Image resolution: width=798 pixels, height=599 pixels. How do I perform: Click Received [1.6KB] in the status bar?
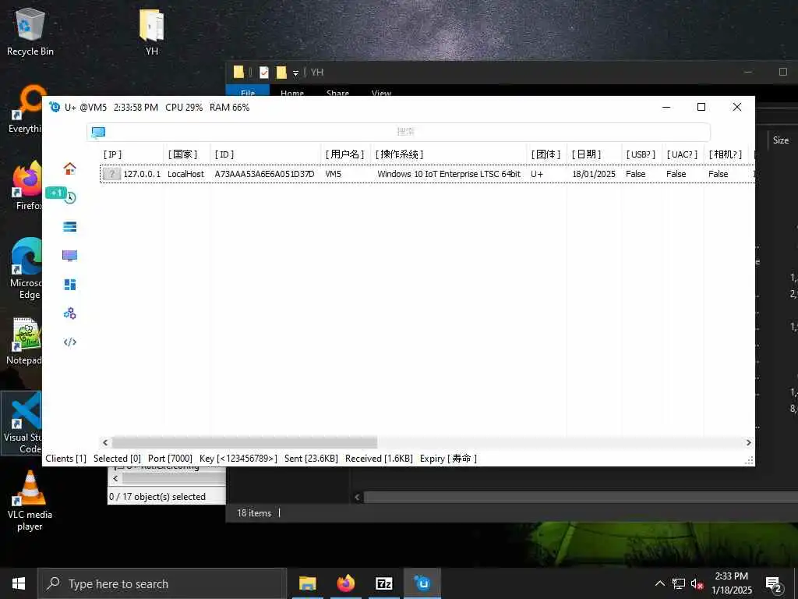(x=379, y=459)
